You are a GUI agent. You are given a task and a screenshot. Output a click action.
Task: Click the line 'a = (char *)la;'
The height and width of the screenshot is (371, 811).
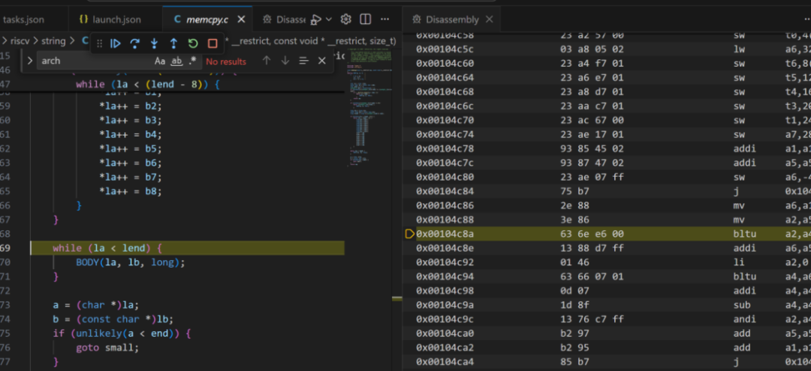tap(95, 305)
